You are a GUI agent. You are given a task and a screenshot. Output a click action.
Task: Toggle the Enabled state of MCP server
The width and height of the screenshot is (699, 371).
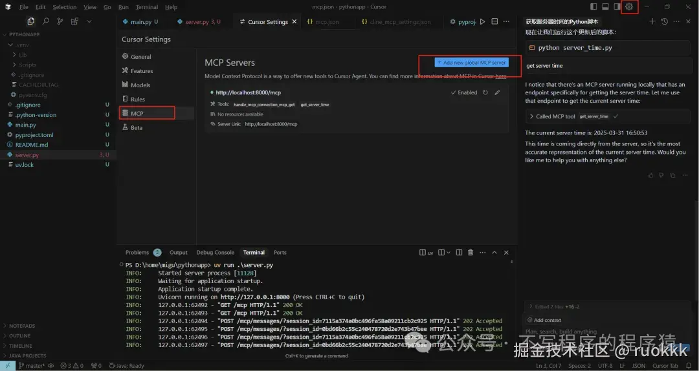coord(463,92)
